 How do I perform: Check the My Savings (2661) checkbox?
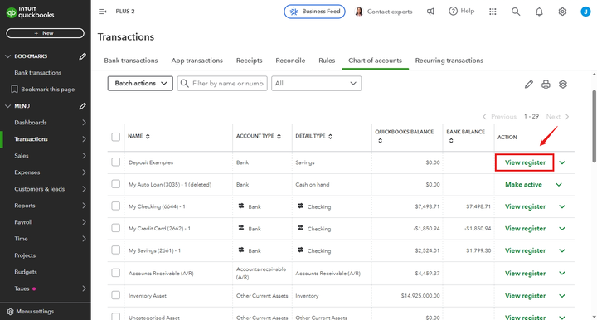pyautogui.click(x=116, y=250)
